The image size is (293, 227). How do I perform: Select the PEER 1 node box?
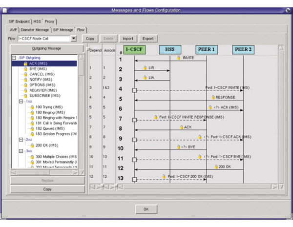pos(207,50)
